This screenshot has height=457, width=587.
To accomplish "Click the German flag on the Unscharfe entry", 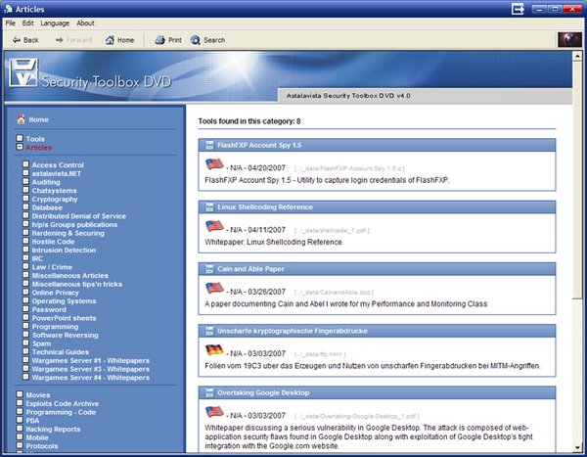I will 214,349.
